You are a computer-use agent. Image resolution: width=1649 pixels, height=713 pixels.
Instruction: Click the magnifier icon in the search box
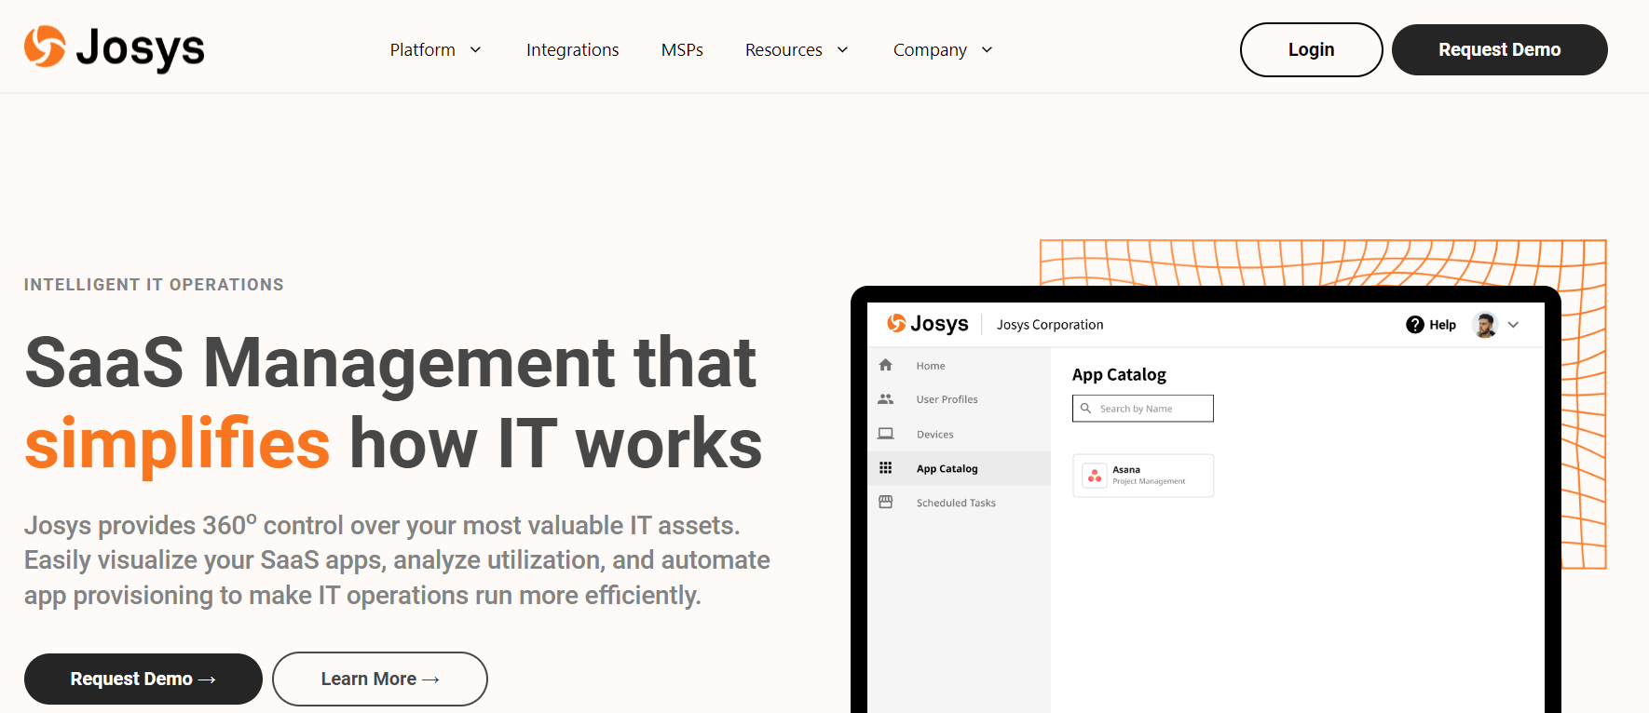pyautogui.click(x=1085, y=409)
